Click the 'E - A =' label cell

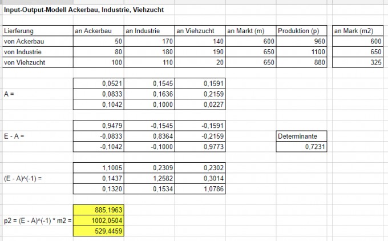click(38, 136)
